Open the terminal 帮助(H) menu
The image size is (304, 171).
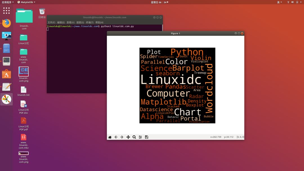point(99,22)
